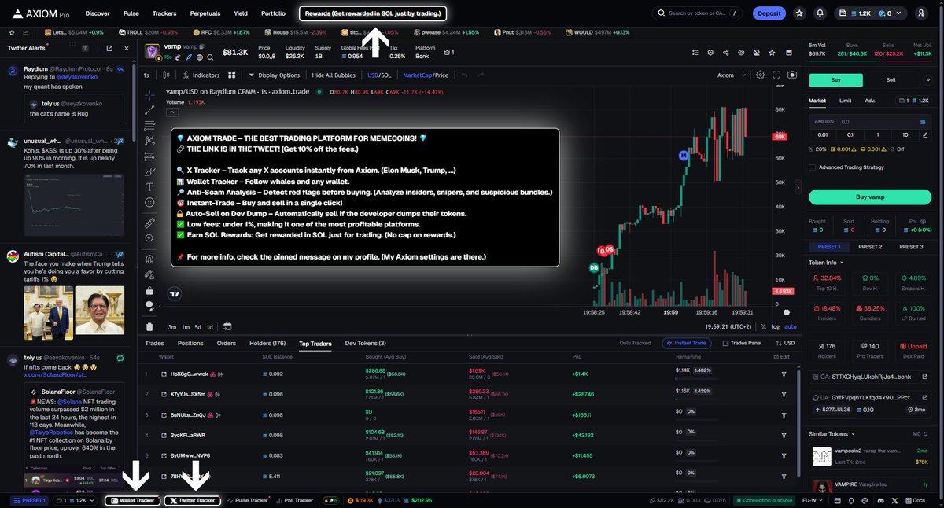
Task: Toggle auto scale on chart
Action: click(791, 326)
